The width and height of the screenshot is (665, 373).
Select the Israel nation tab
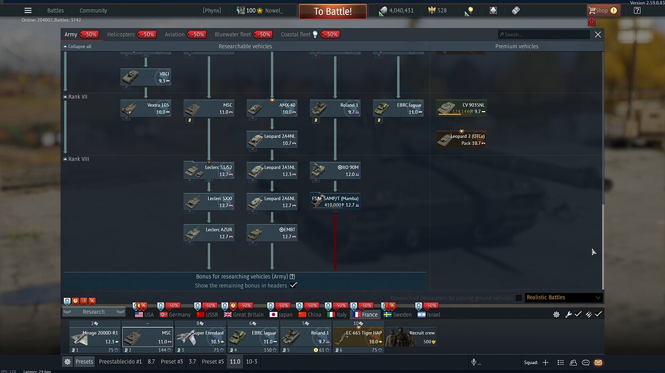point(429,315)
